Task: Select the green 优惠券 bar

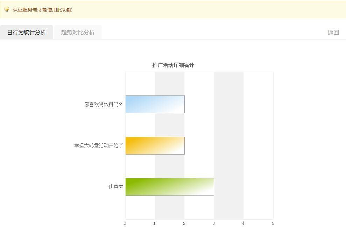Action: click(x=170, y=187)
